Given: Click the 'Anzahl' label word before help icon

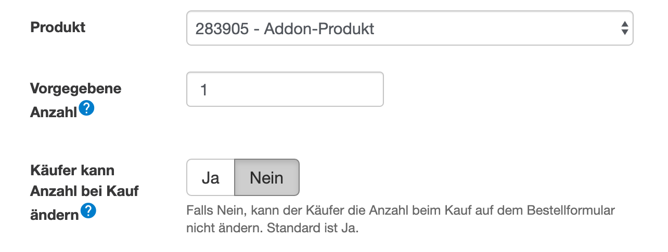Looking at the screenshot, I should click(x=54, y=112).
